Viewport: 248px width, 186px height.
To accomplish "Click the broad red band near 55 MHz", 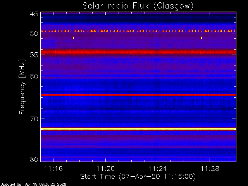I will (138, 52).
